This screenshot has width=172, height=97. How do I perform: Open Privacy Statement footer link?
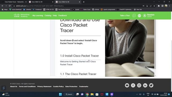tap(44, 86)
